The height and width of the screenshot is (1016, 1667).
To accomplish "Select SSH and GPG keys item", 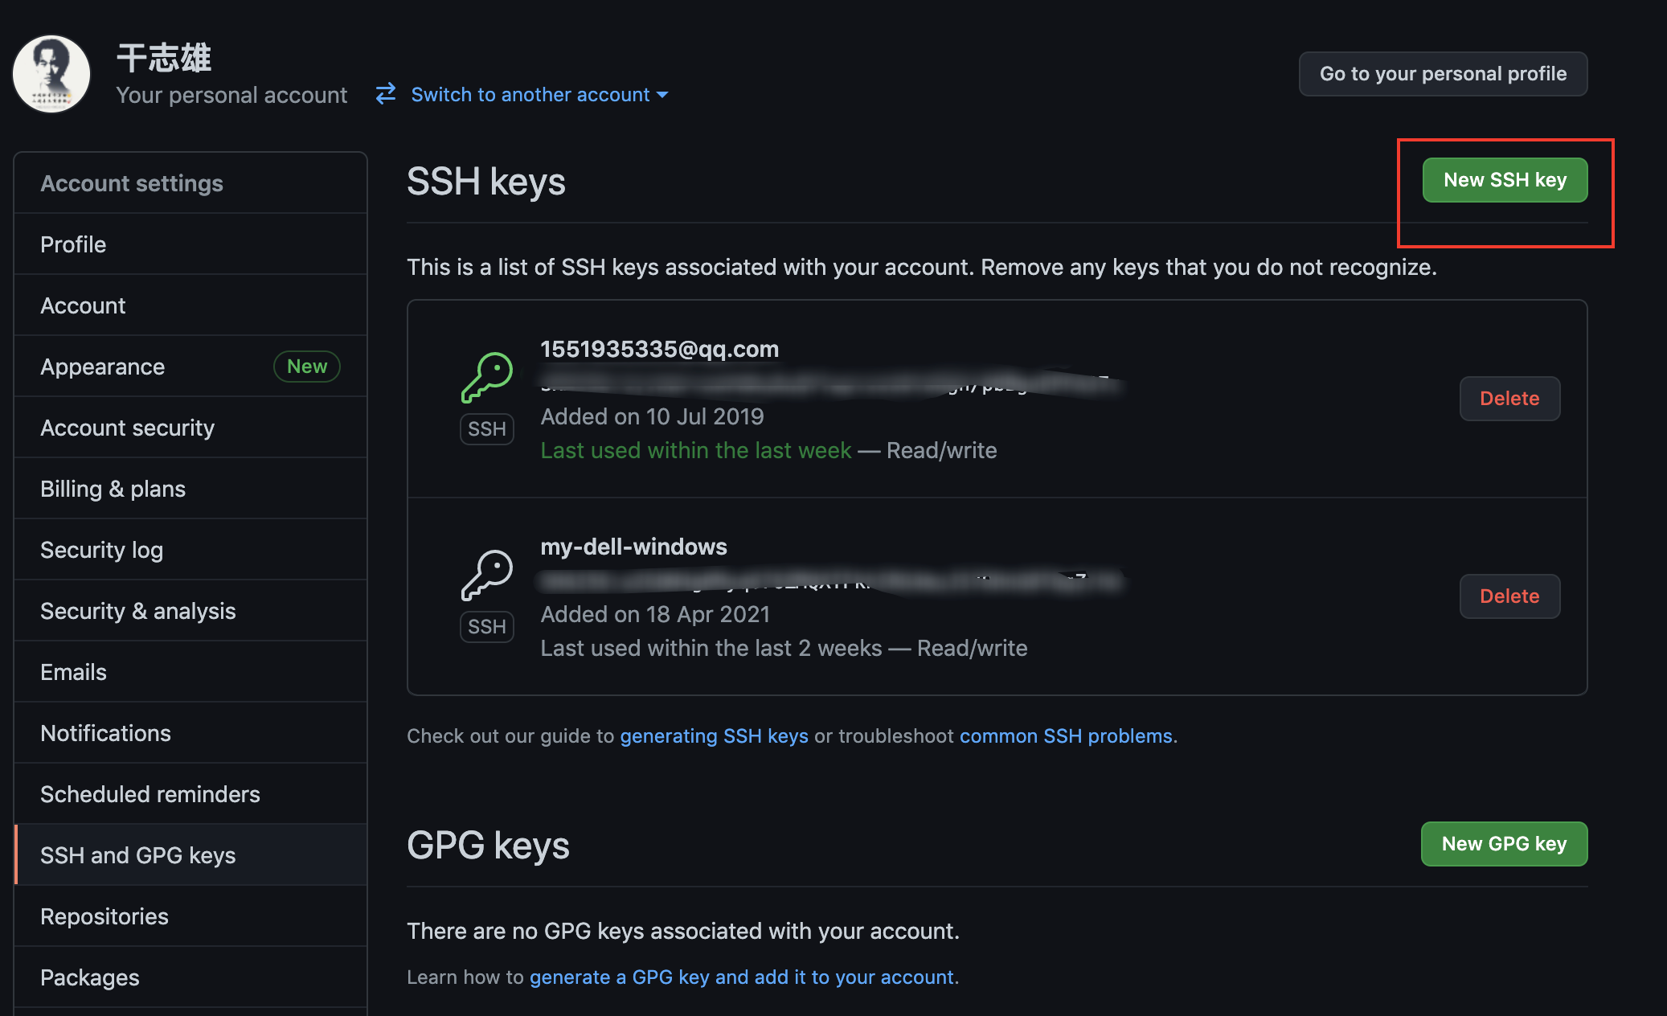I will coord(190,855).
